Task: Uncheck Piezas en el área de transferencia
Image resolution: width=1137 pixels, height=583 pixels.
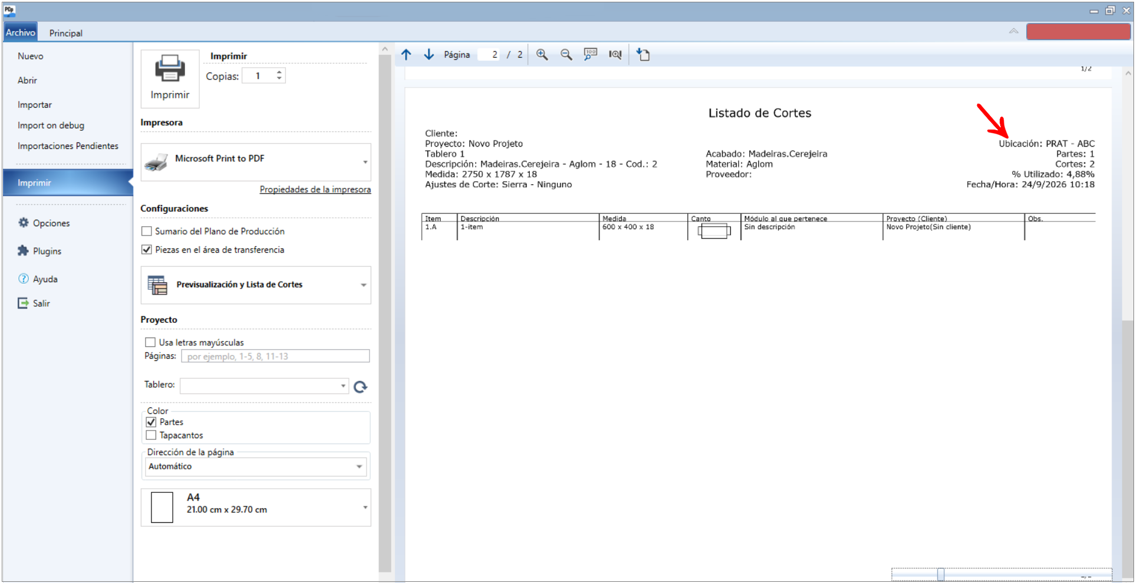Action: point(147,250)
